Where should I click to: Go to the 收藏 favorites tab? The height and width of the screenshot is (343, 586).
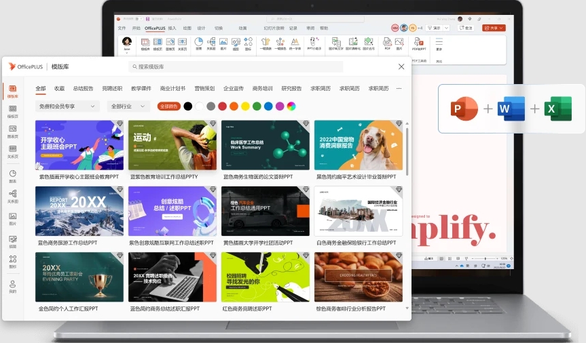[60, 88]
